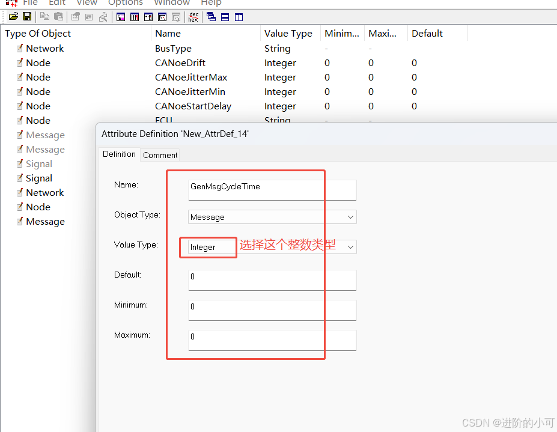The image size is (557, 432).
Task: Select the CANoeDrift name cell
Action: [x=180, y=63]
